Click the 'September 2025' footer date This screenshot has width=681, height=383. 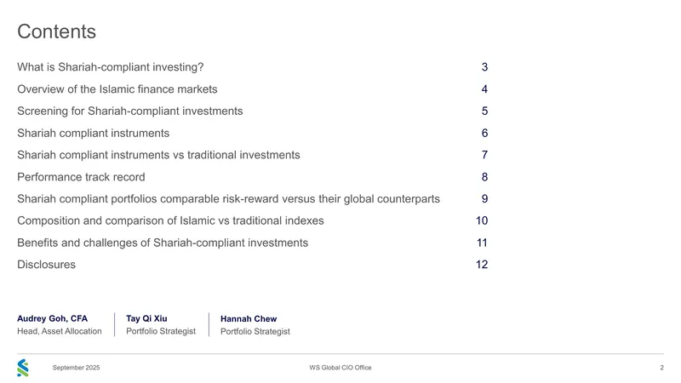click(x=76, y=368)
